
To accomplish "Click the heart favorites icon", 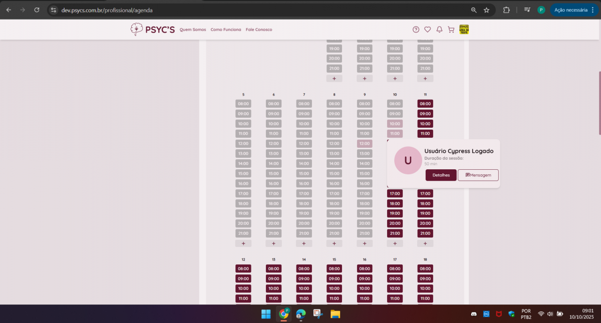I will (x=427, y=30).
